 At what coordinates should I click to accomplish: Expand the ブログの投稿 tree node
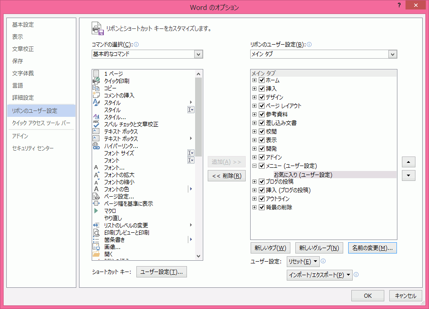point(254,181)
